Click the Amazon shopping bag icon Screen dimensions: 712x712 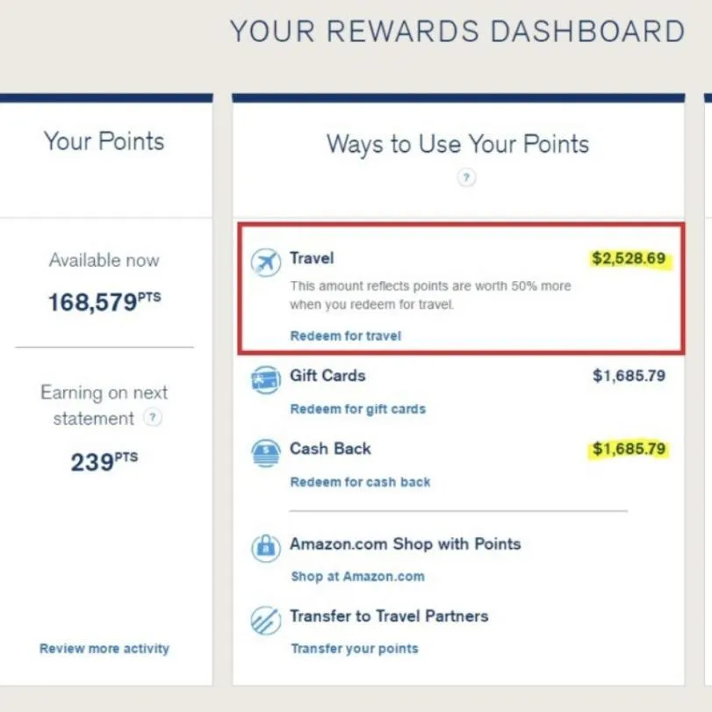[x=266, y=548]
